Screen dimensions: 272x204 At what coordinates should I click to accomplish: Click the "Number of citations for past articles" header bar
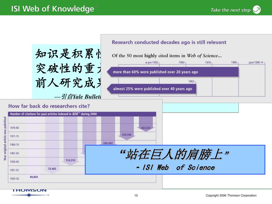pos(82,114)
